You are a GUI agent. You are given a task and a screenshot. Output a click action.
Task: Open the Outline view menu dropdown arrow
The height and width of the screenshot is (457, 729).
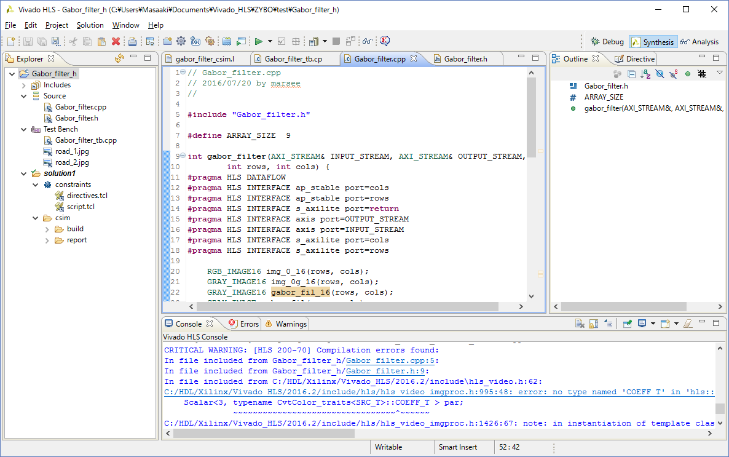click(x=719, y=73)
